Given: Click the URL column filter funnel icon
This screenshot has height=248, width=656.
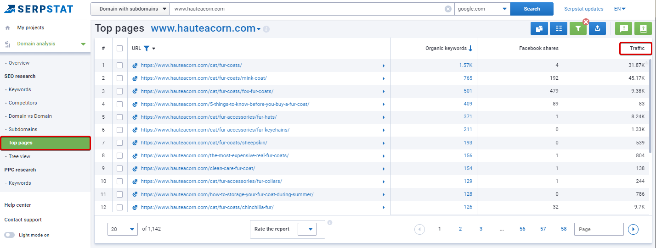Looking at the screenshot, I should [x=147, y=48].
